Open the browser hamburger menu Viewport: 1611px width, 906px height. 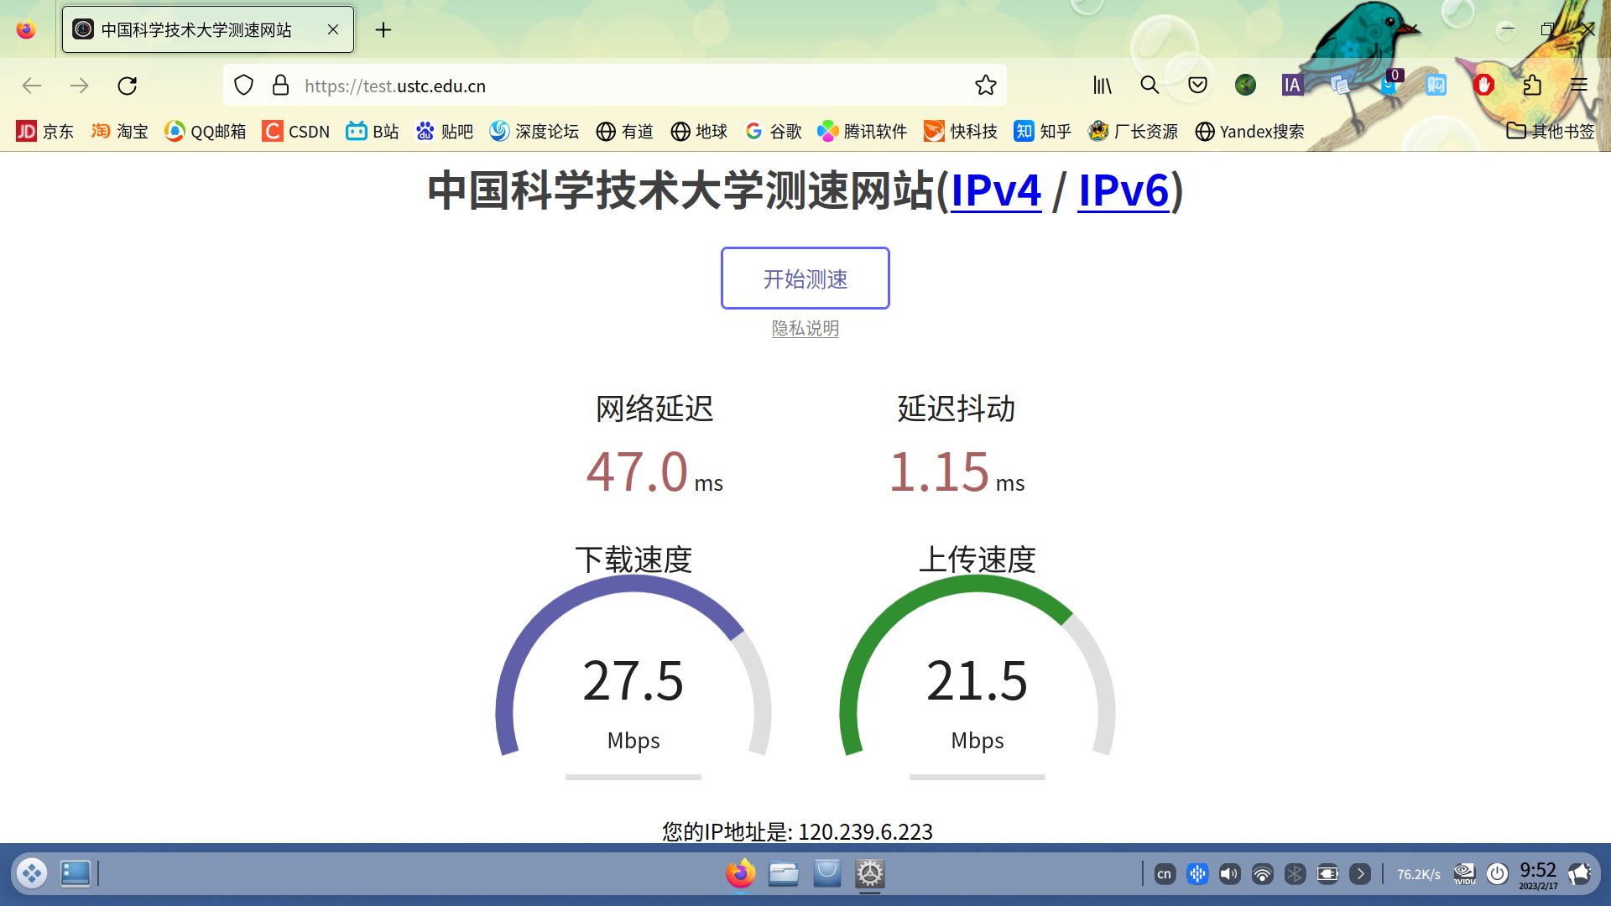tap(1579, 85)
